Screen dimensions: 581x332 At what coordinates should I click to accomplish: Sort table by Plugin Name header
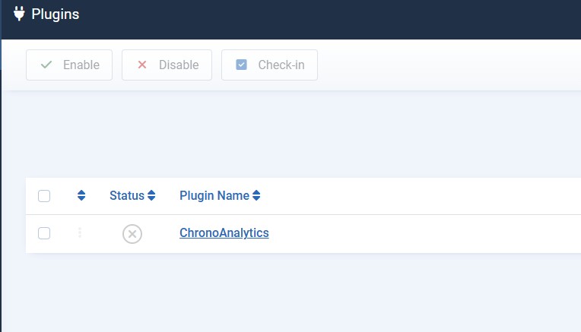click(x=214, y=196)
